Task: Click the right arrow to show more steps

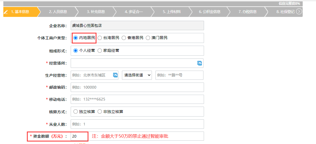Action: (x=299, y=11)
